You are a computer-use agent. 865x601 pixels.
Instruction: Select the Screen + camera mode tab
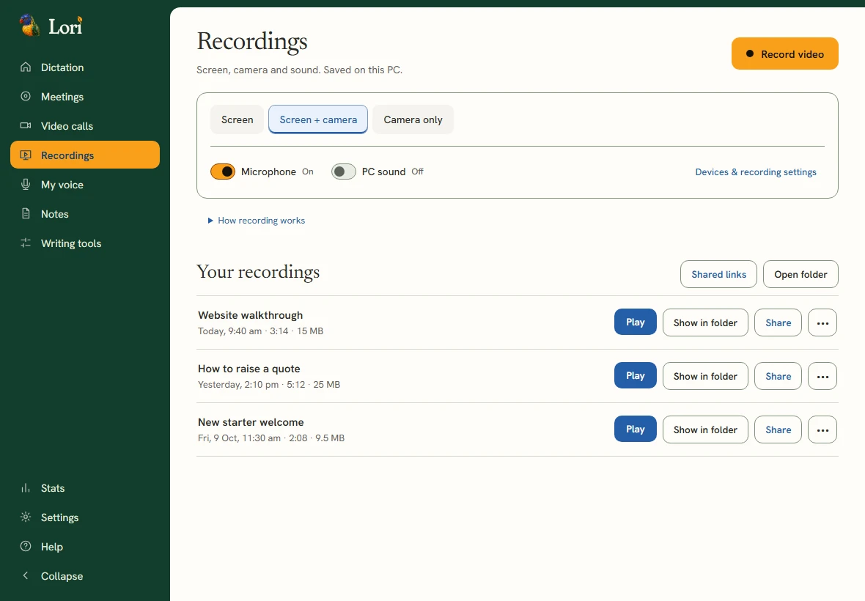pyautogui.click(x=318, y=119)
